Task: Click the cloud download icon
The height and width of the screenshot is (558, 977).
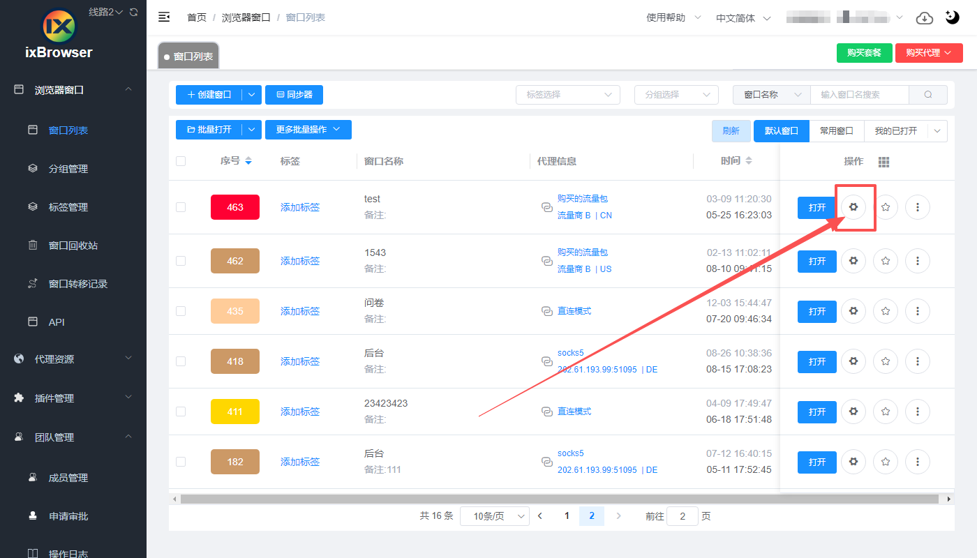Action: pos(924,18)
